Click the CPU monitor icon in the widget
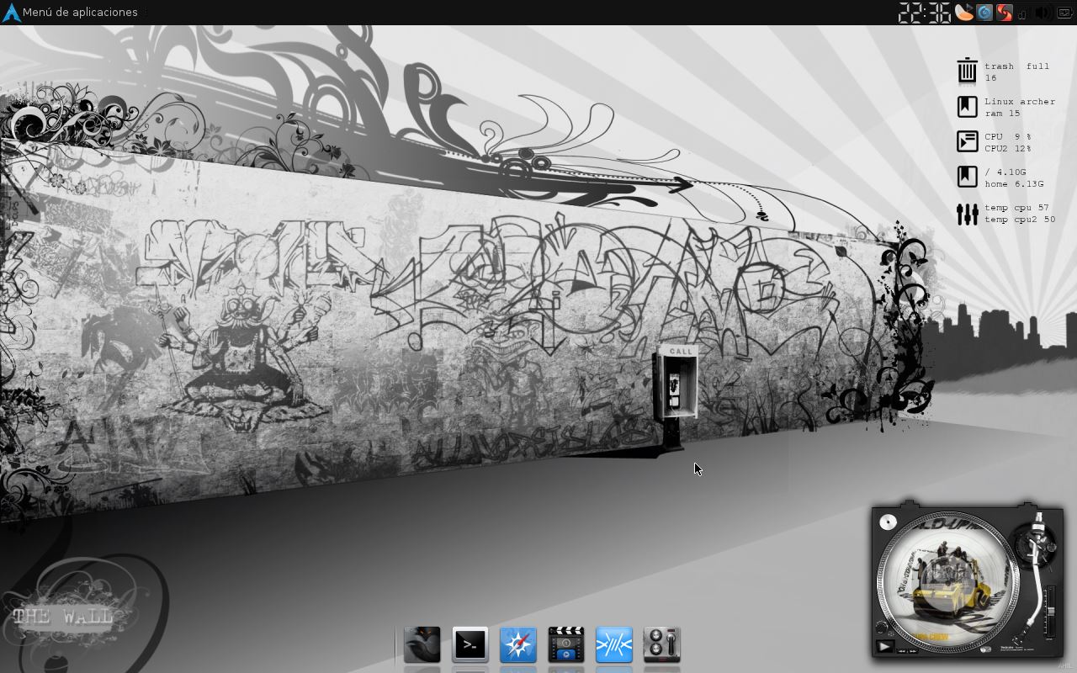This screenshot has width=1077, height=673. pos(967,141)
